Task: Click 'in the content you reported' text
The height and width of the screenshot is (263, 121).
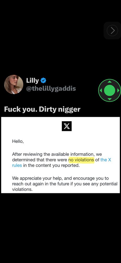Action: coord(51,165)
